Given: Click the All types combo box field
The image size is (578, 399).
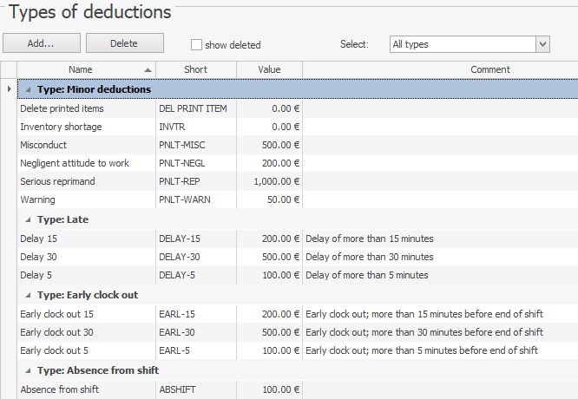Looking at the screenshot, I should (461, 44).
